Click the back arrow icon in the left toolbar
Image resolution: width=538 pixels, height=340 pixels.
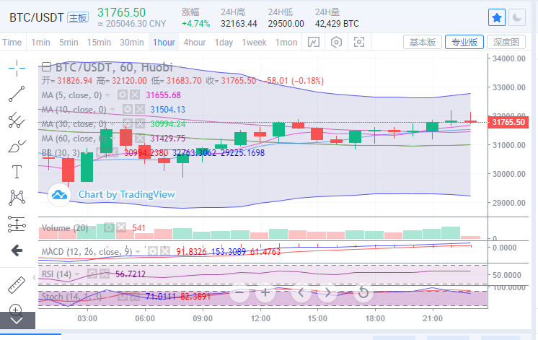17,250
